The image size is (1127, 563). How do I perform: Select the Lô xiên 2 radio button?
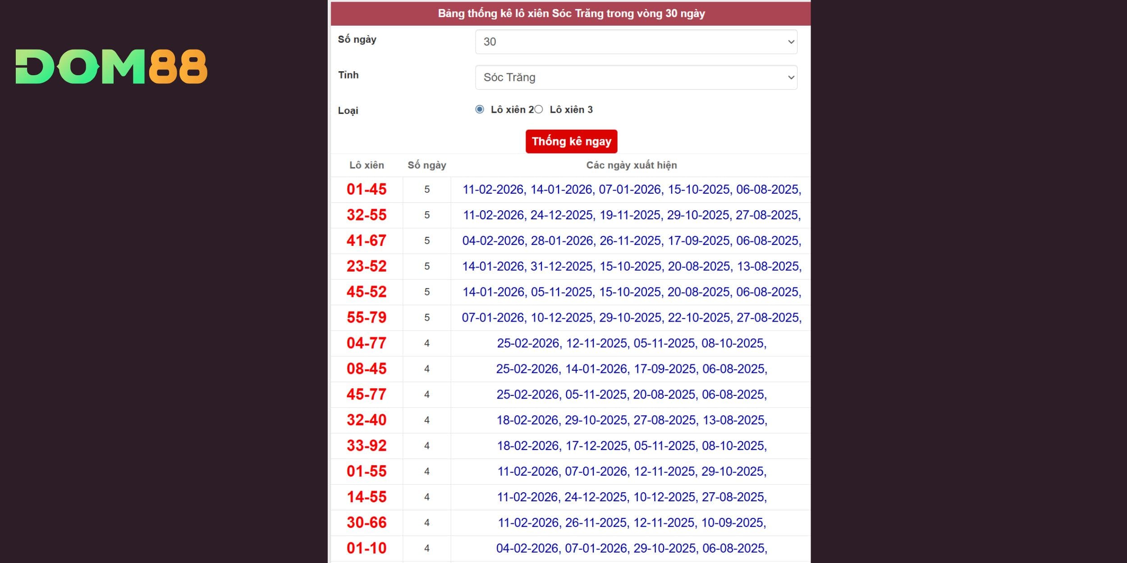(x=480, y=109)
